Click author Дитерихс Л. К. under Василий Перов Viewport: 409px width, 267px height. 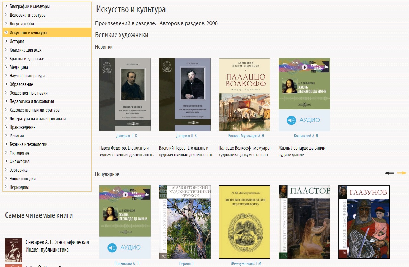point(187,136)
